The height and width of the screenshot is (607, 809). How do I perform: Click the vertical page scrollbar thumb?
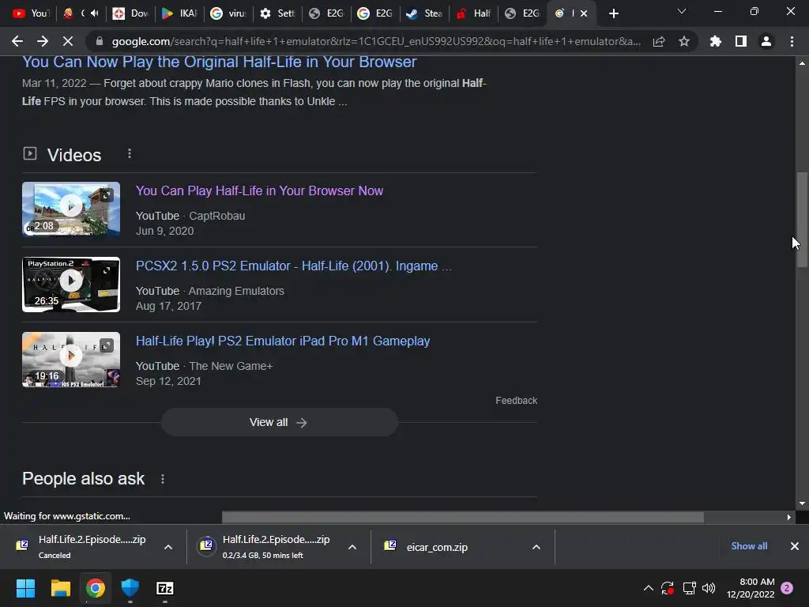click(802, 220)
